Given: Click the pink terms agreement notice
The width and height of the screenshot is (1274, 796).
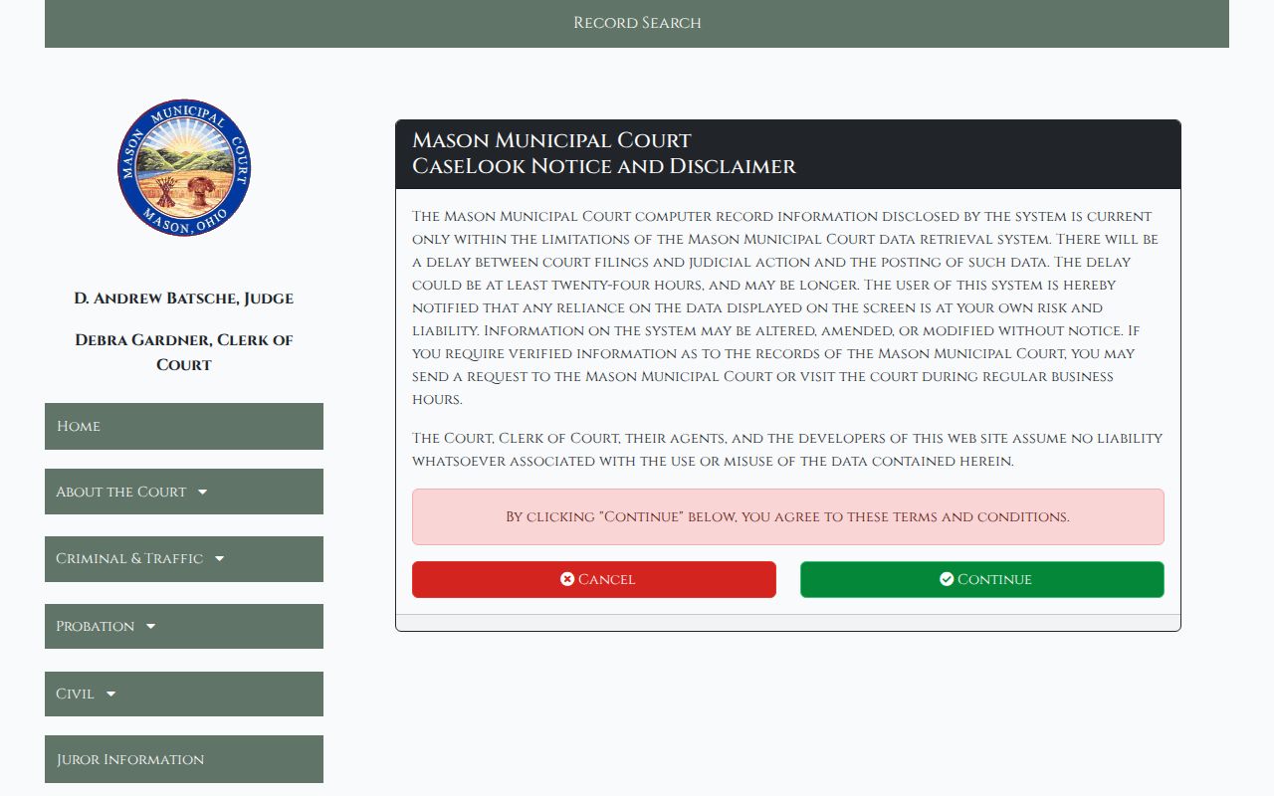Looking at the screenshot, I should 788,516.
